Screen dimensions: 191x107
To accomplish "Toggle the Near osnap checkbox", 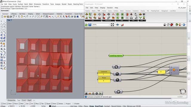I will click(7, 104).
